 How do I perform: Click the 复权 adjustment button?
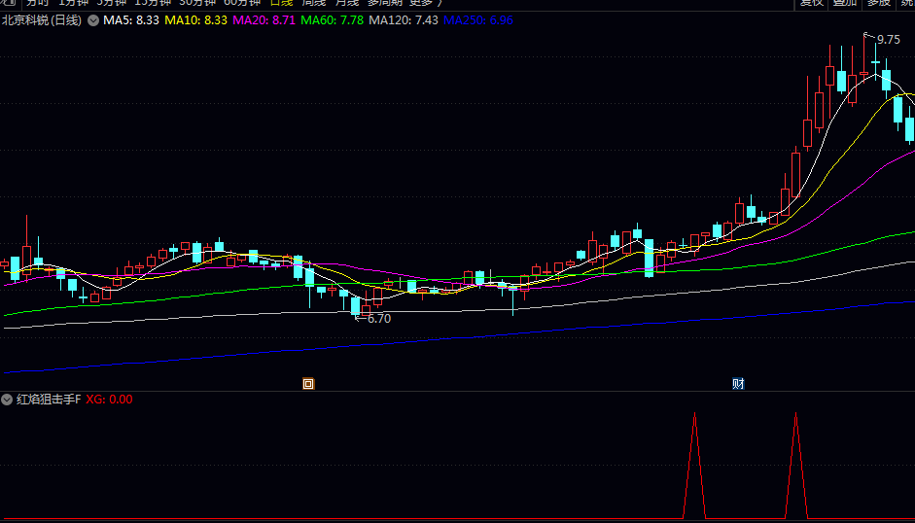[x=812, y=3]
